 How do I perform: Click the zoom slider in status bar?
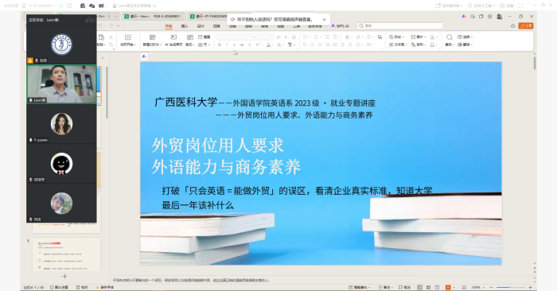(x=511, y=288)
